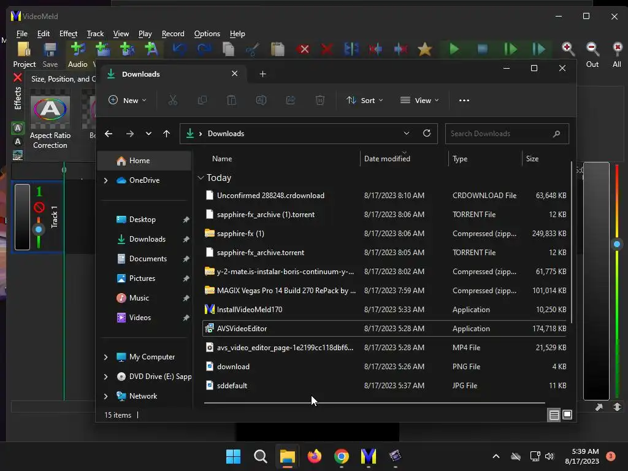Expand OneDrive in navigation pane
628x471 pixels.
(105, 181)
